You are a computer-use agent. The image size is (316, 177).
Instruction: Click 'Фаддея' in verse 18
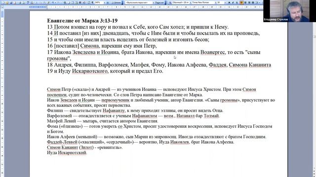click(217, 64)
